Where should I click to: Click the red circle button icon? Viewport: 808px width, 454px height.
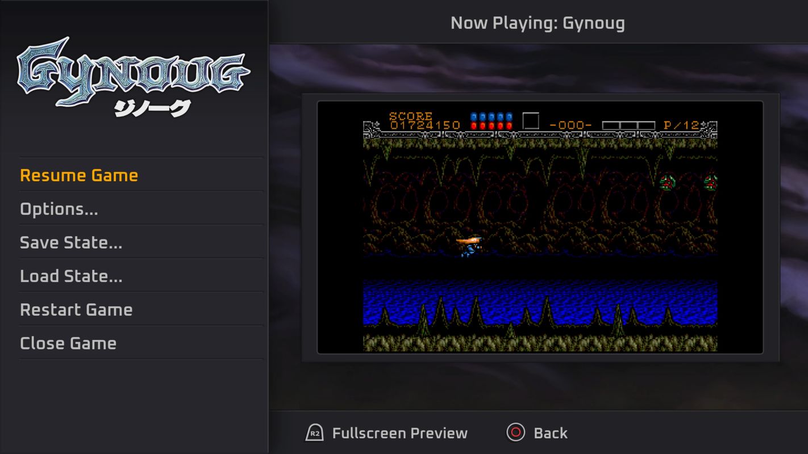pos(515,432)
